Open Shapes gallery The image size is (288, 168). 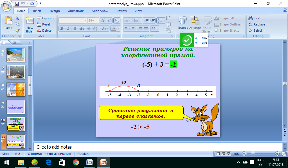click(183, 24)
